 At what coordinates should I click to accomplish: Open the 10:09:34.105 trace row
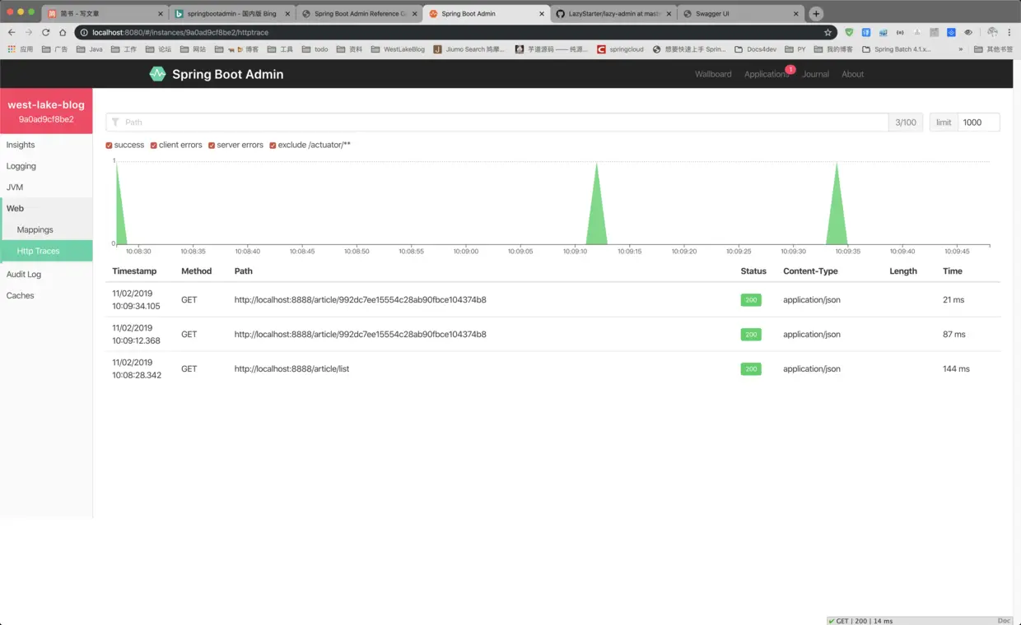[x=553, y=300]
